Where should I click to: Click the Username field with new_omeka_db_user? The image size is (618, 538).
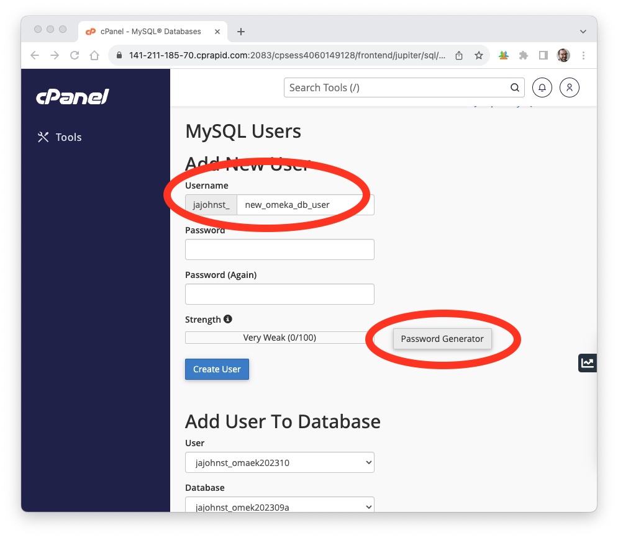304,205
